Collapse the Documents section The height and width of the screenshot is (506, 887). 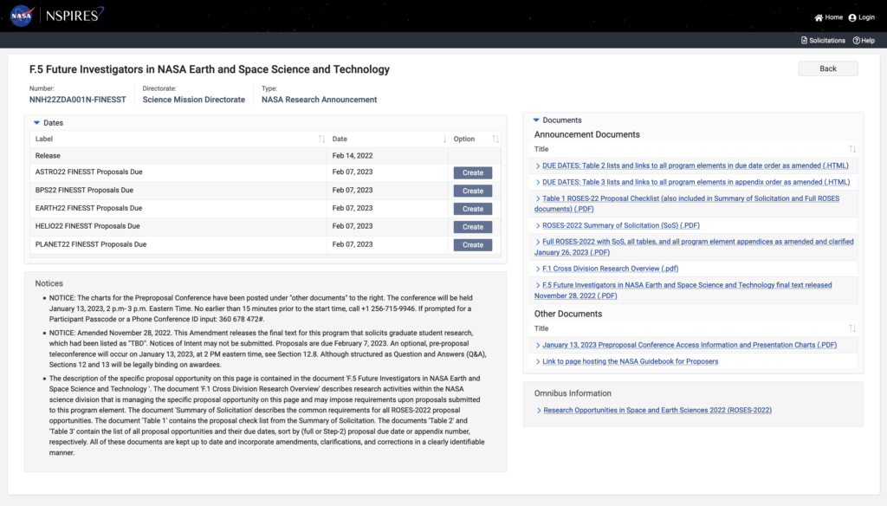pos(536,120)
